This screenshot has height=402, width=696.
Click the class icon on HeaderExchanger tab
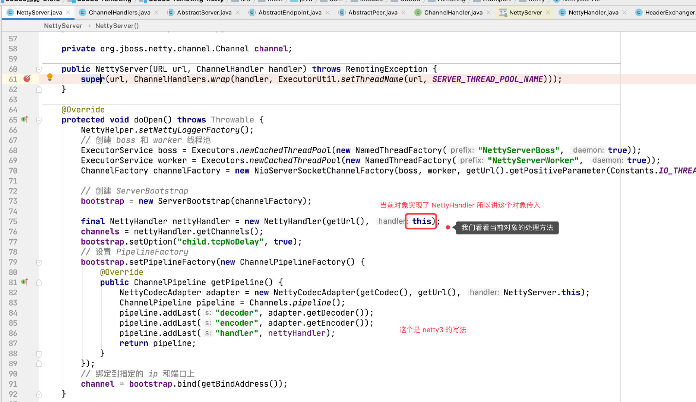pyautogui.click(x=639, y=12)
